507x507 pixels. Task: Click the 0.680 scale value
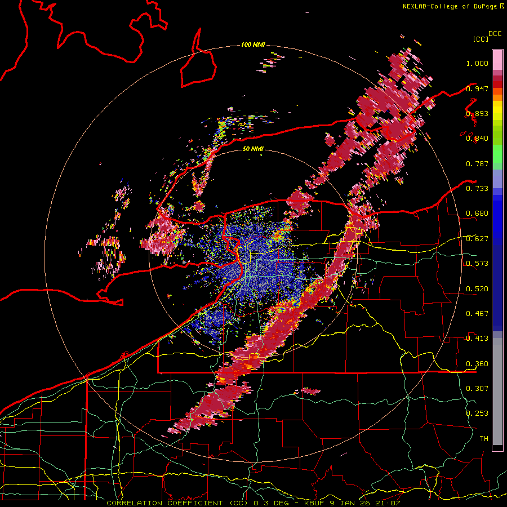point(477,214)
